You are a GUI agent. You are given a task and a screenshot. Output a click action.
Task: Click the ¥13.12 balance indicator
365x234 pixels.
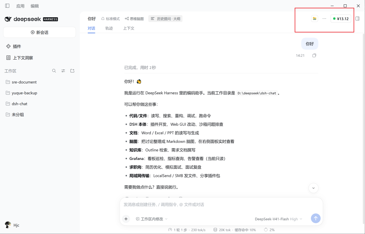pos(341,19)
